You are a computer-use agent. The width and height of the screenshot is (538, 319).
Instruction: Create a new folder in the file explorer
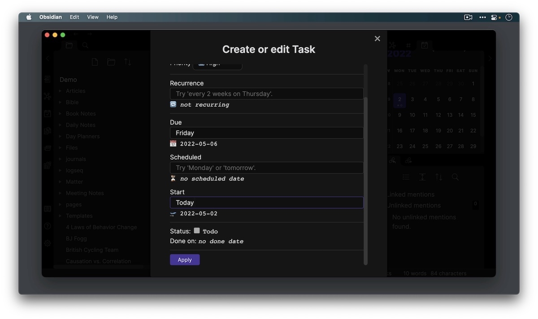(x=111, y=61)
